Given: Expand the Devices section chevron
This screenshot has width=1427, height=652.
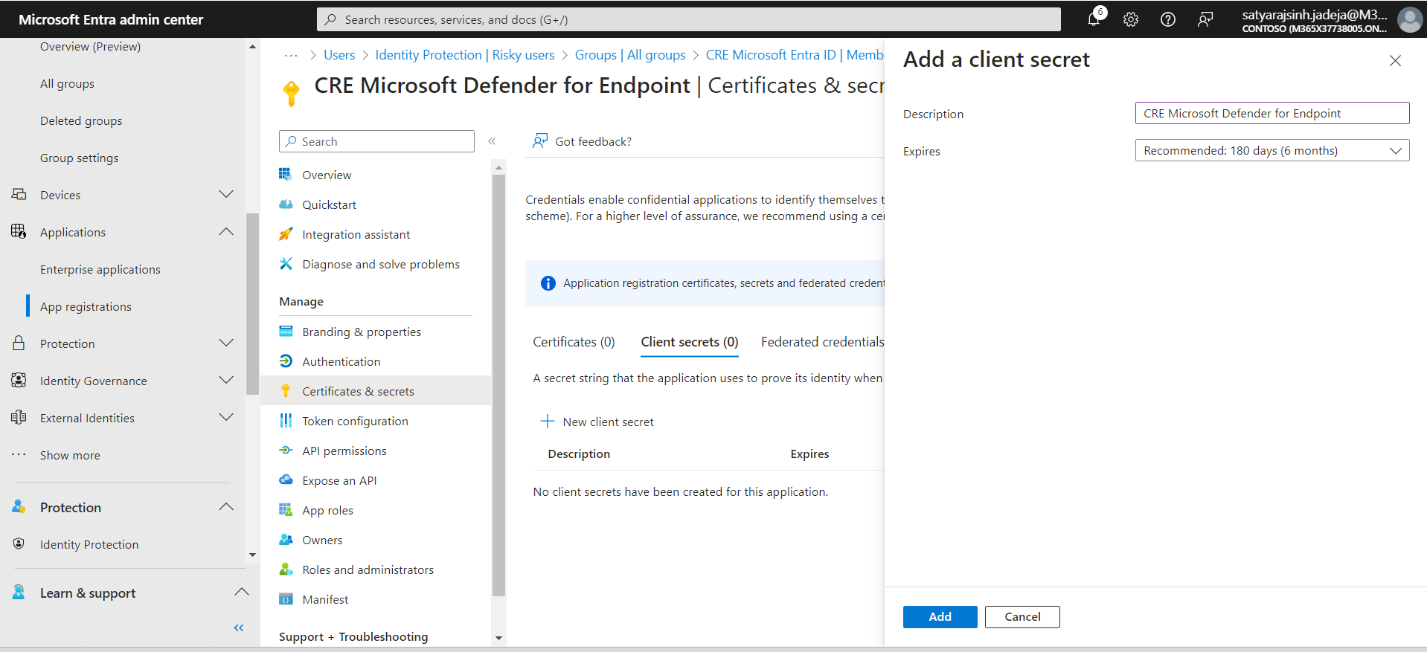Looking at the screenshot, I should [x=226, y=195].
